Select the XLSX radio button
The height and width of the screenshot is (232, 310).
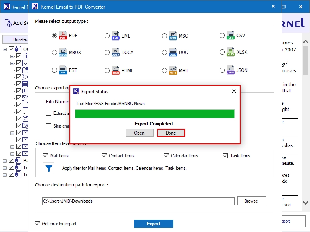coord(222,52)
